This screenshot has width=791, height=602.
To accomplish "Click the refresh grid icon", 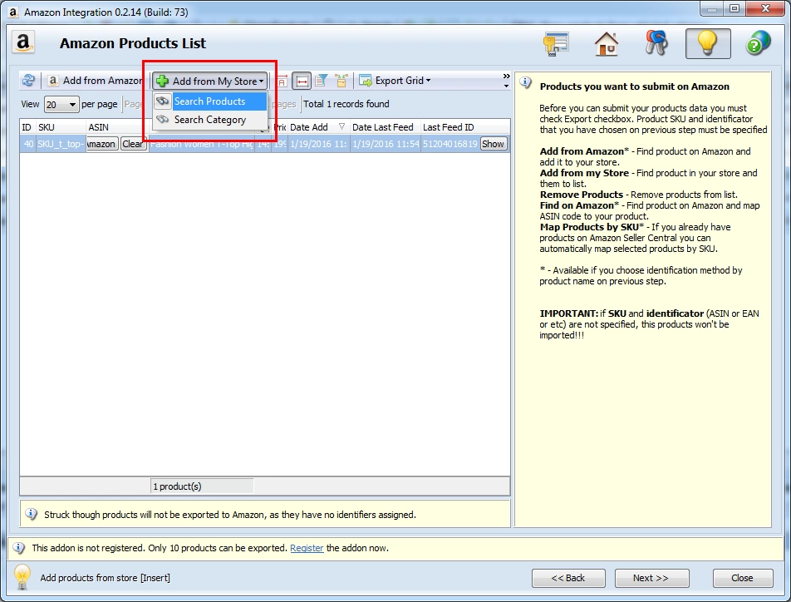I will [28, 81].
